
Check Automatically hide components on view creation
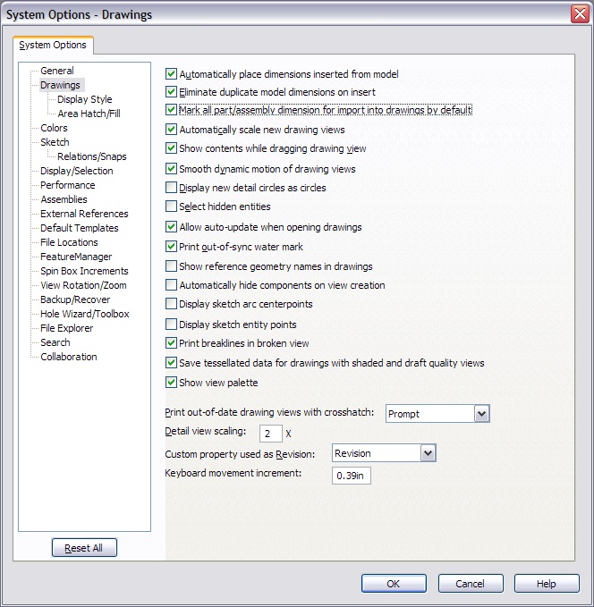[171, 285]
